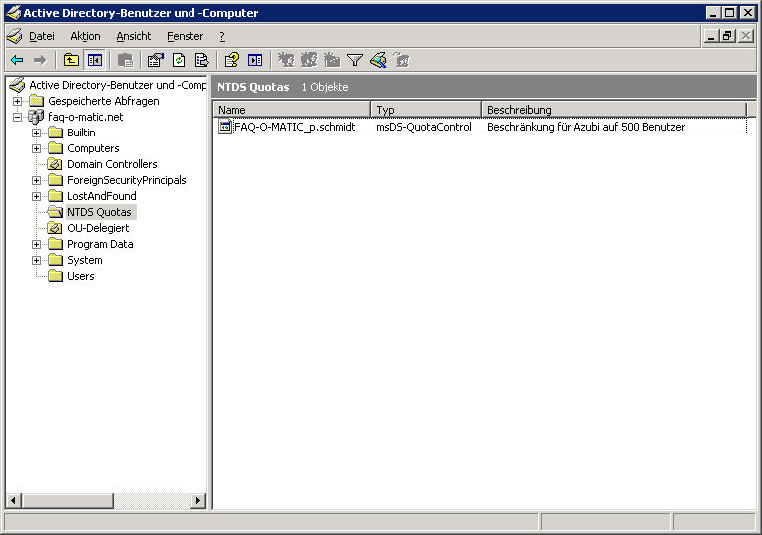Toggle the action pane toolbar icon
The height and width of the screenshot is (535, 762).
point(255,60)
